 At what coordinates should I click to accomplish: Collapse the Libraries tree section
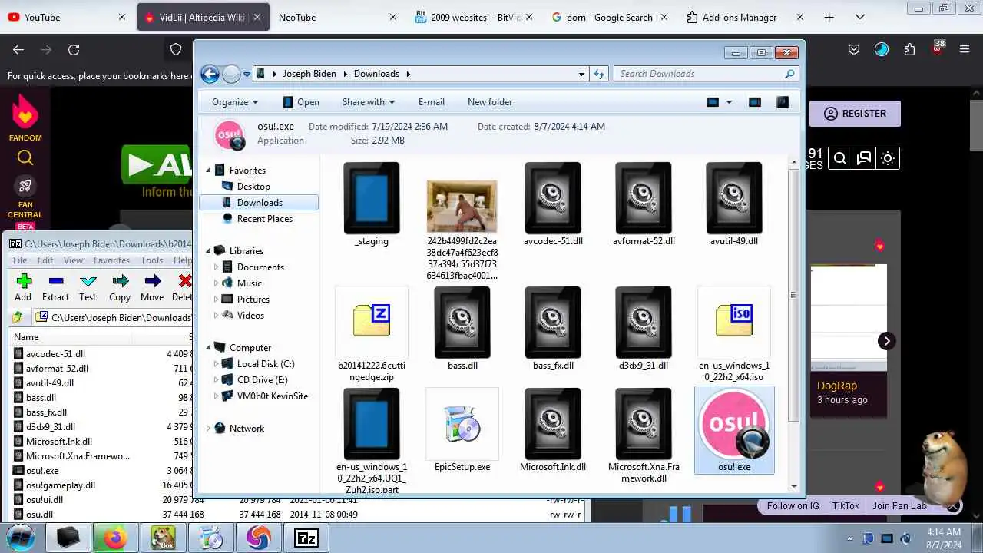pos(208,251)
